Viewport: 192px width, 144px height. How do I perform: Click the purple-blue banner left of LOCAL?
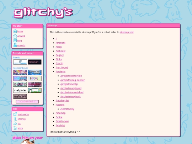tap(20, 78)
